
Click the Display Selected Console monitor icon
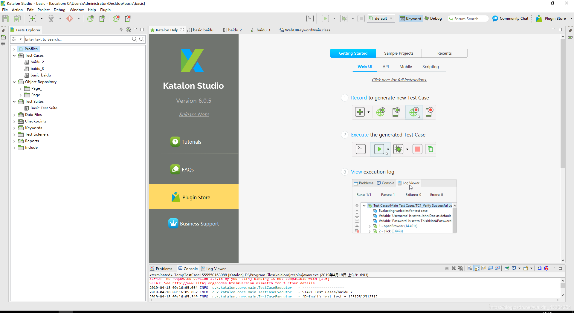pyautogui.click(x=514, y=268)
